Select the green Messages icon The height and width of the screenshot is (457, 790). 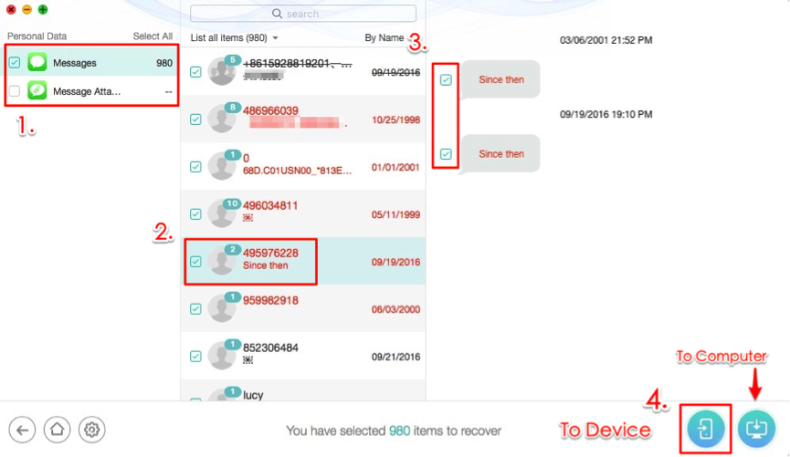pos(37,63)
